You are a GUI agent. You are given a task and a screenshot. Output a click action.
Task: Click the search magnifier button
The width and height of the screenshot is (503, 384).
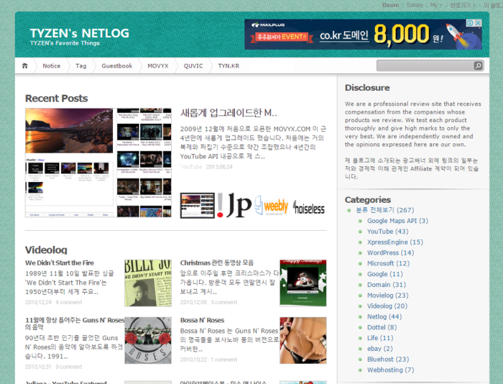[x=478, y=66]
